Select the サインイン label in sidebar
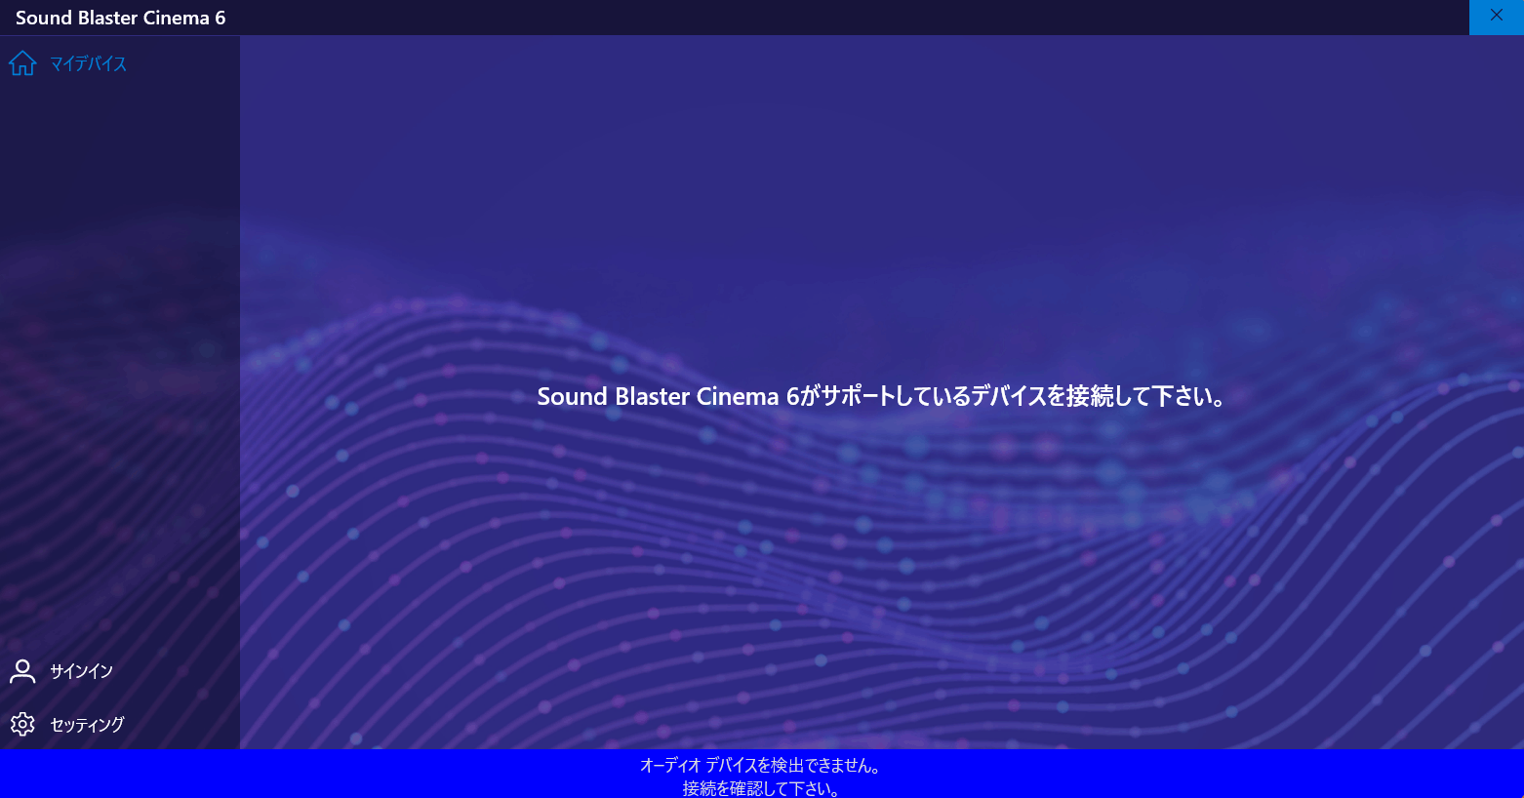The width and height of the screenshot is (1524, 798). (x=82, y=671)
